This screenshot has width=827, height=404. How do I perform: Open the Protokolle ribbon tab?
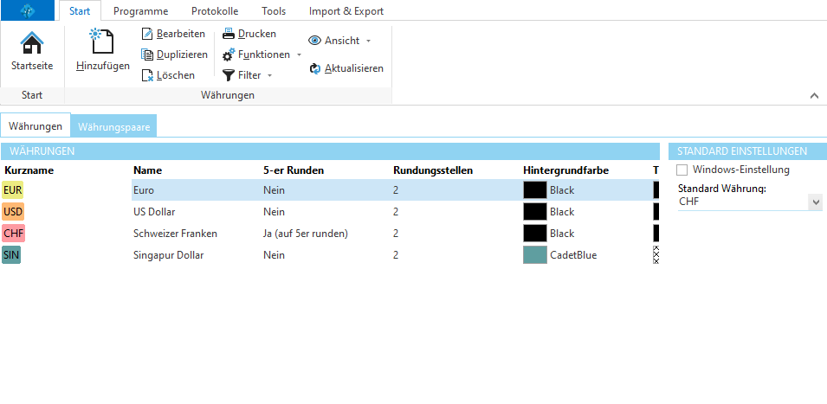click(215, 11)
